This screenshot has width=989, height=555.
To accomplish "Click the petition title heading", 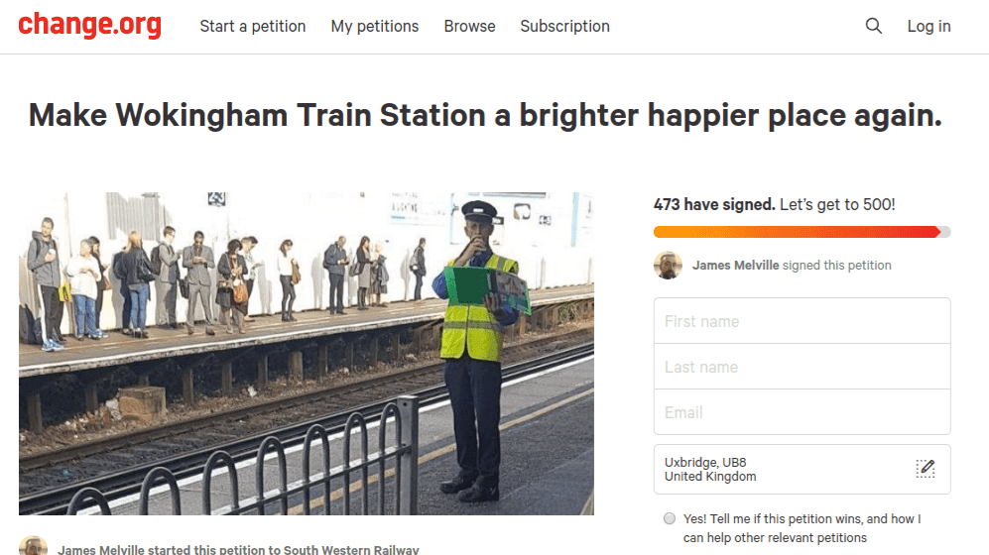I will click(485, 116).
